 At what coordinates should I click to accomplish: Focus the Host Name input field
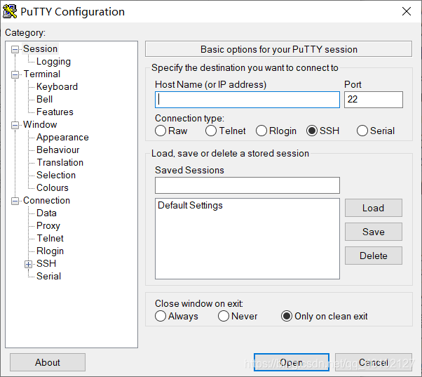pos(247,100)
